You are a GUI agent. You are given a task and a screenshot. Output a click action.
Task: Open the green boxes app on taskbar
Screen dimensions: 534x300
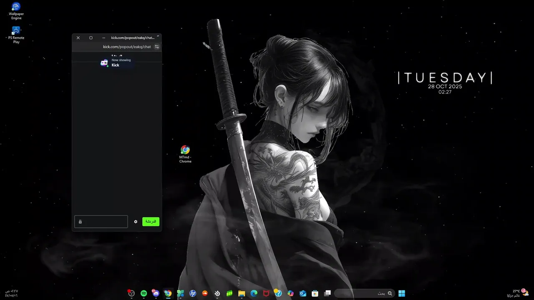[x=229, y=293]
